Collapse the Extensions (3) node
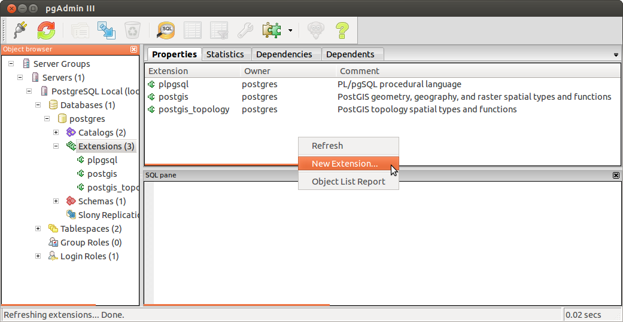623x322 pixels. tap(56, 146)
